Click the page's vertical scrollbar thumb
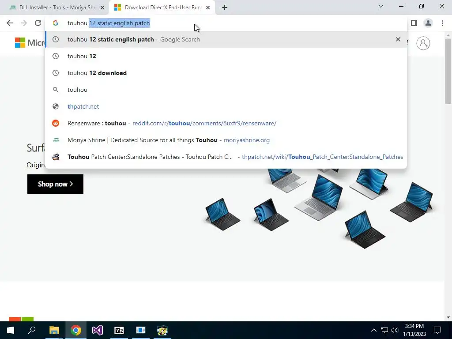The height and width of the screenshot is (339, 452). pos(448,71)
